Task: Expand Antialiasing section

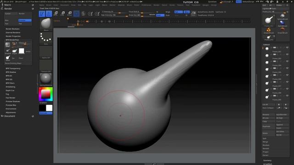Action: pyautogui.click(x=11, y=87)
